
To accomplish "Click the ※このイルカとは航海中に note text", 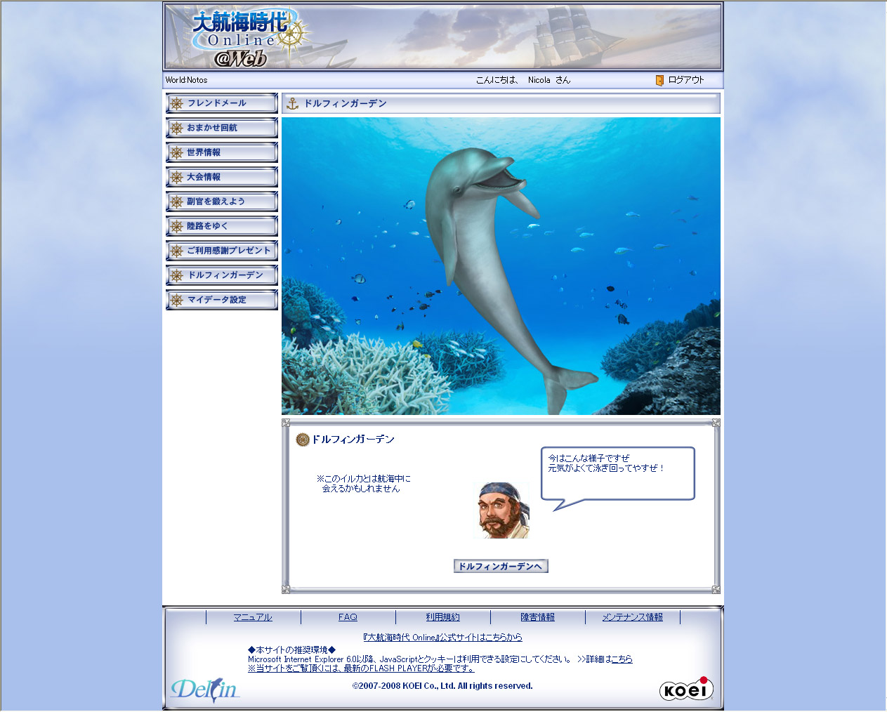I will click(x=363, y=483).
